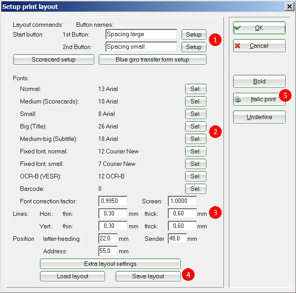Click the Screen factor input field

(182, 201)
